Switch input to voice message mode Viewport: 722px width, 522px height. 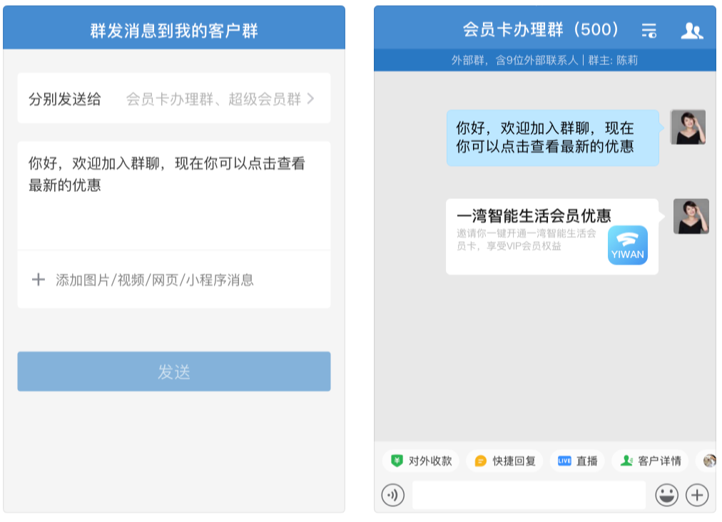tap(393, 496)
